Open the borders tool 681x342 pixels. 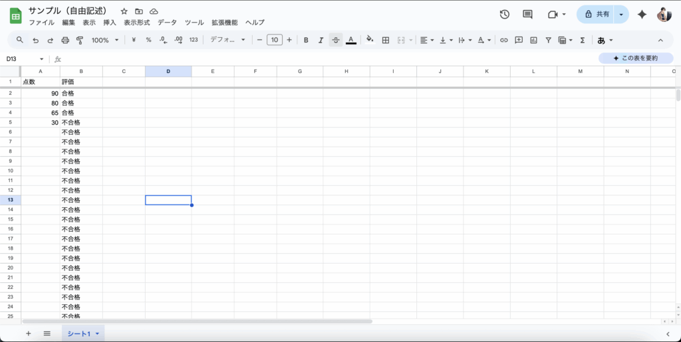tap(385, 40)
